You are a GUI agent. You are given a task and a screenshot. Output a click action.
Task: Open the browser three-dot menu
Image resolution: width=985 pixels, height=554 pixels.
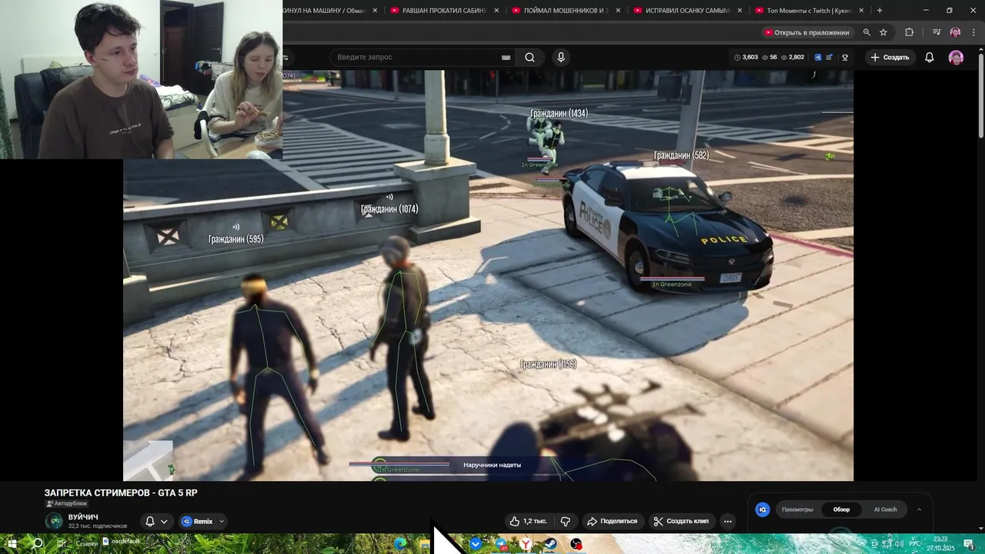tap(974, 32)
